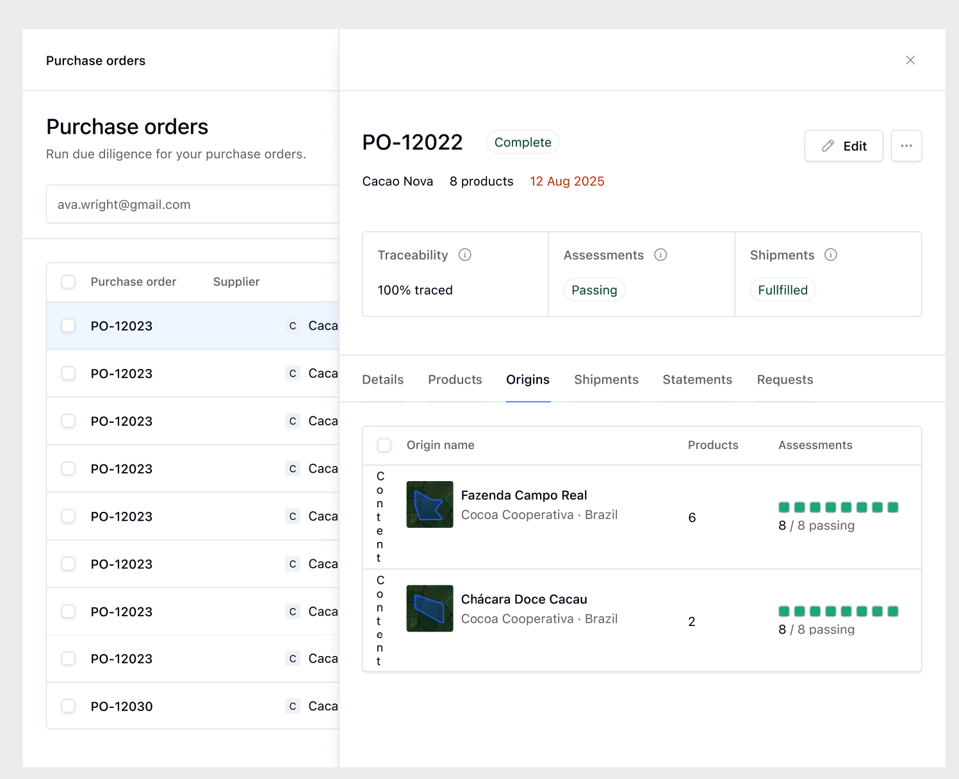959x779 pixels.
Task: Go to the Requests tab
Action: click(x=785, y=380)
